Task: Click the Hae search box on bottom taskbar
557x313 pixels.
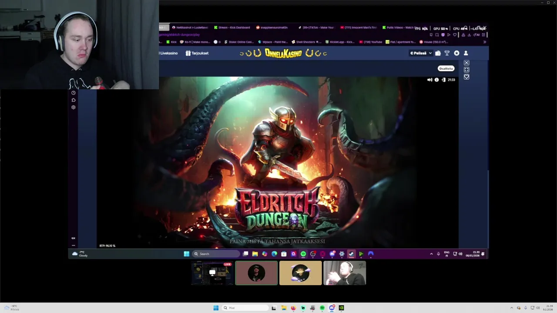Action: [245, 308]
